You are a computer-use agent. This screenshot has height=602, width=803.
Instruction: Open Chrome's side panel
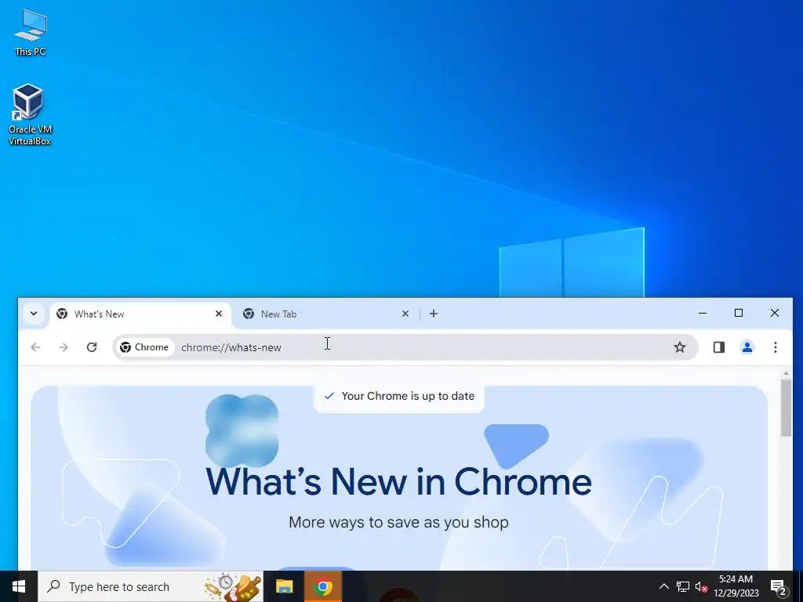[719, 347]
